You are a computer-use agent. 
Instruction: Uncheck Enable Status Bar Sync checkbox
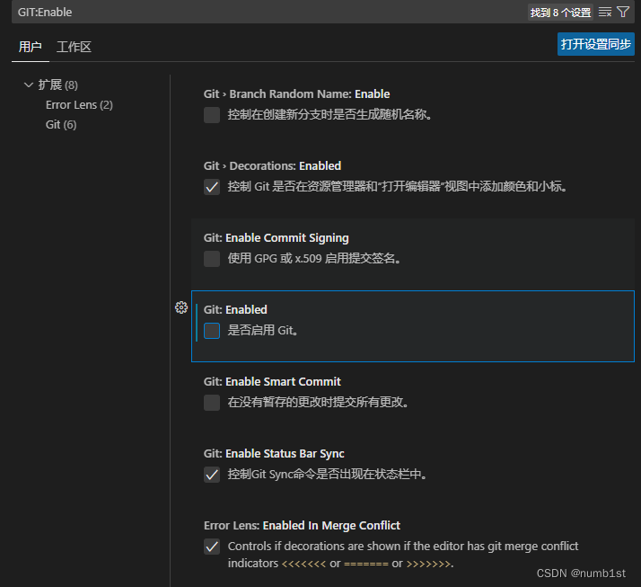click(x=212, y=475)
